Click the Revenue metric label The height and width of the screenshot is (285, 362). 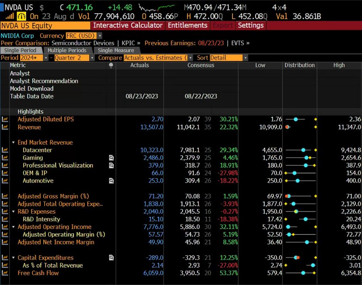click(x=29, y=127)
